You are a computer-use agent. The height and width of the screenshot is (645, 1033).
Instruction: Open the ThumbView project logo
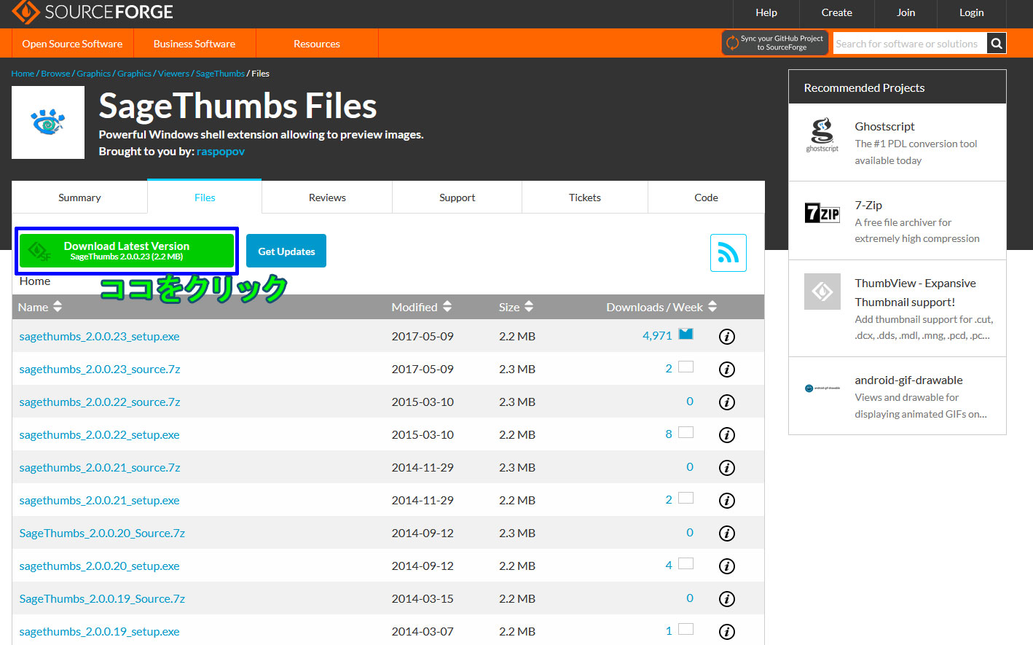[x=822, y=292]
